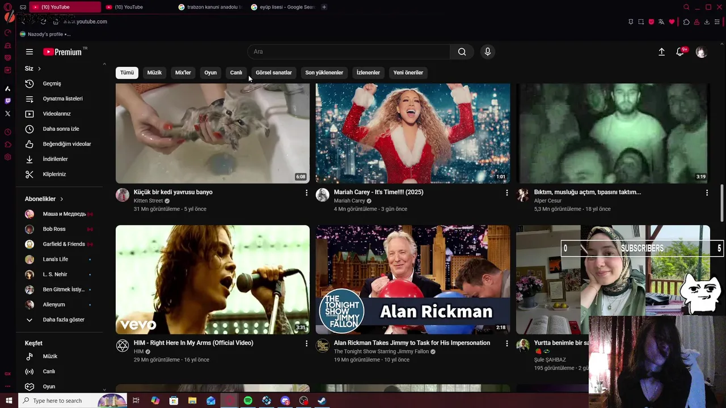Viewport: 726px width, 408px height.
Task: Open options for HIM video
Action: coord(306,343)
